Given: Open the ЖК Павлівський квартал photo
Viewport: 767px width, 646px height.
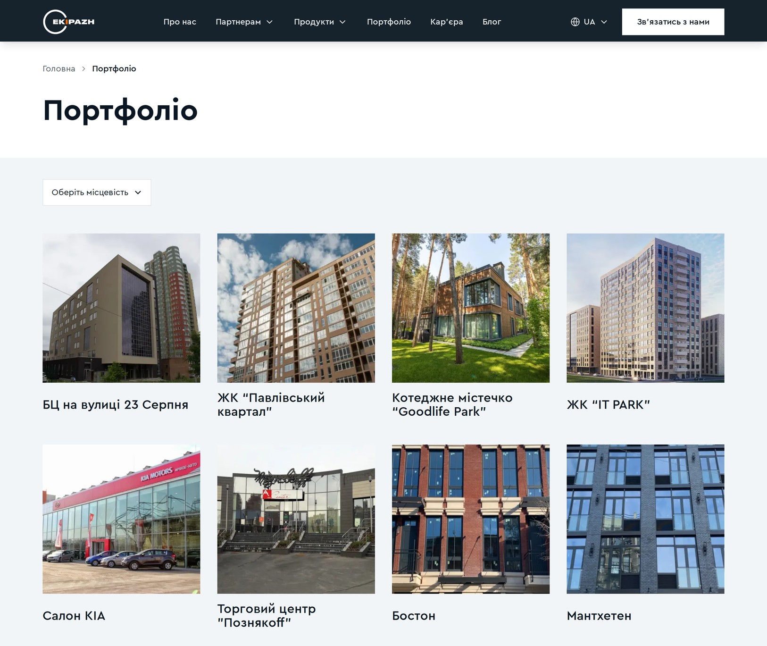Looking at the screenshot, I should pos(296,308).
